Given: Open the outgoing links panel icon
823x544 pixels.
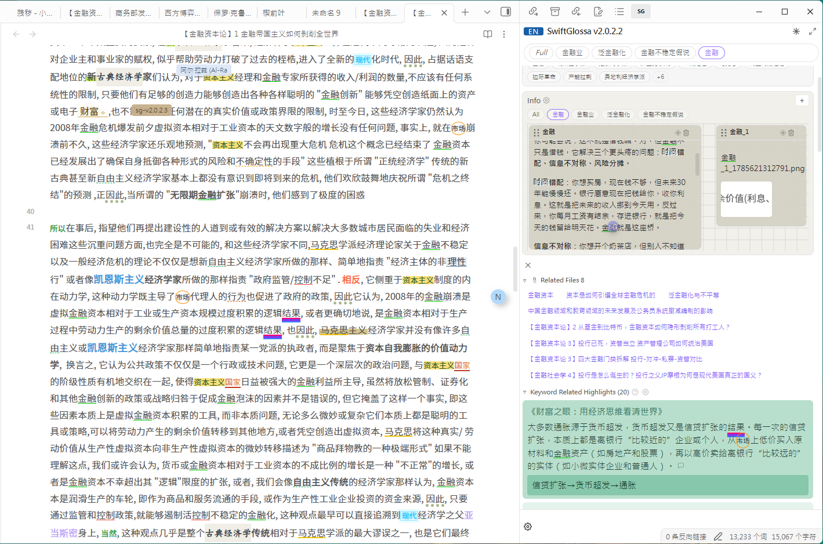Looking at the screenshot, I should pyautogui.click(x=533, y=12).
